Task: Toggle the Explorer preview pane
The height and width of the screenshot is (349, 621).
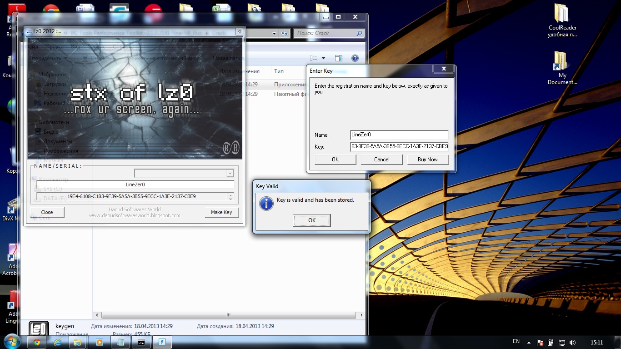Action: click(338, 58)
